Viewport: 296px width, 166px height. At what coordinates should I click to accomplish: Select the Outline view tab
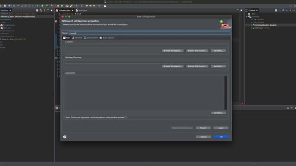tap(252, 10)
